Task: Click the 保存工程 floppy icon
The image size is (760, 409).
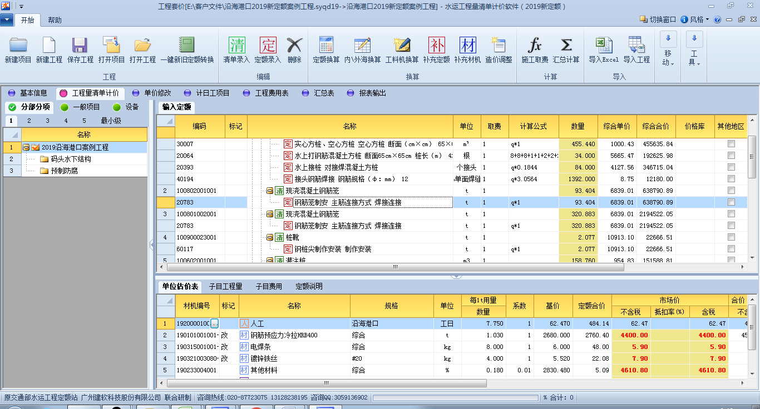Action: click(80, 45)
